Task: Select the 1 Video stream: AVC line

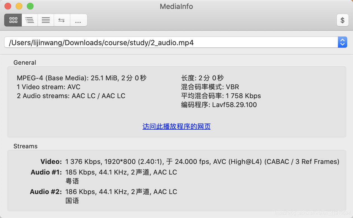Action: pyautogui.click(x=49, y=87)
